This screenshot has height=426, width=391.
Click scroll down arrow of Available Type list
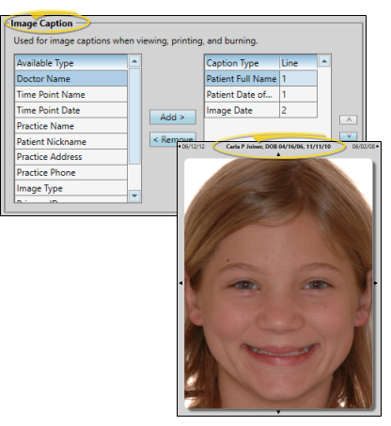click(134, 196)
